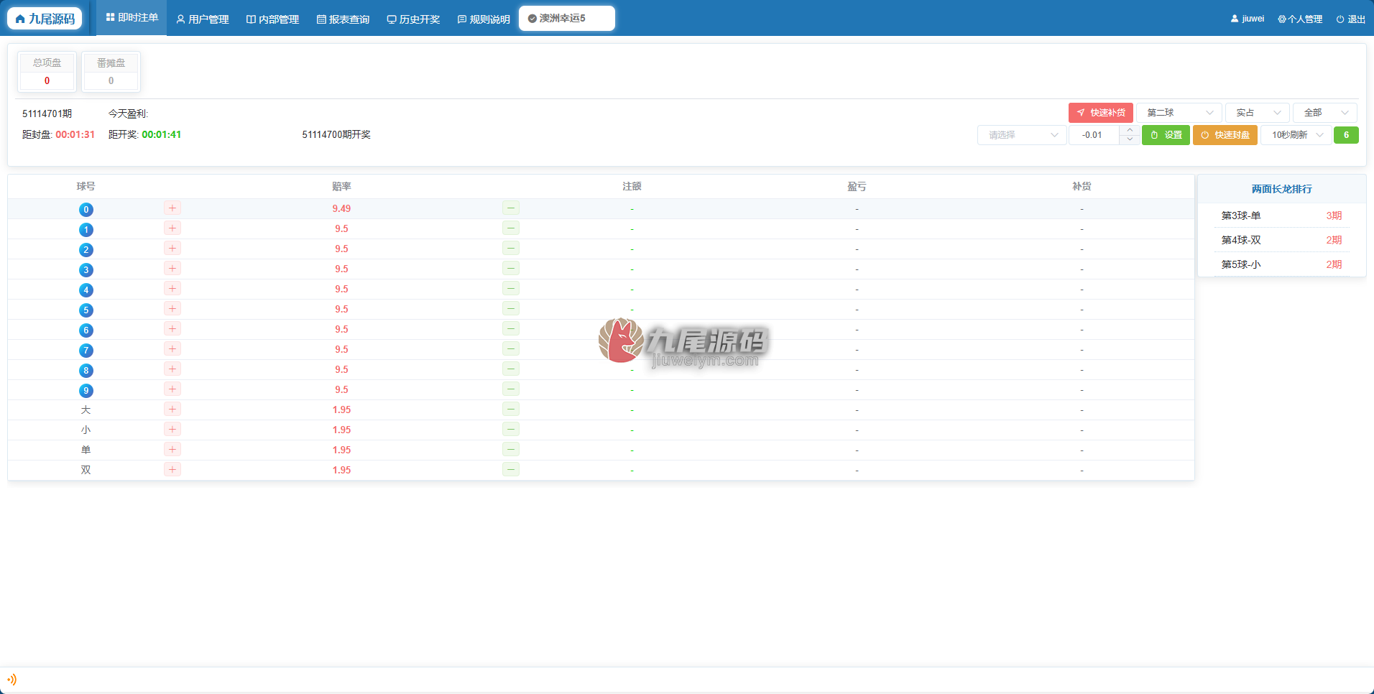Click the green refresh countdown button
The height and width of the screenshot is (694, 1374).
(1346, 135)
